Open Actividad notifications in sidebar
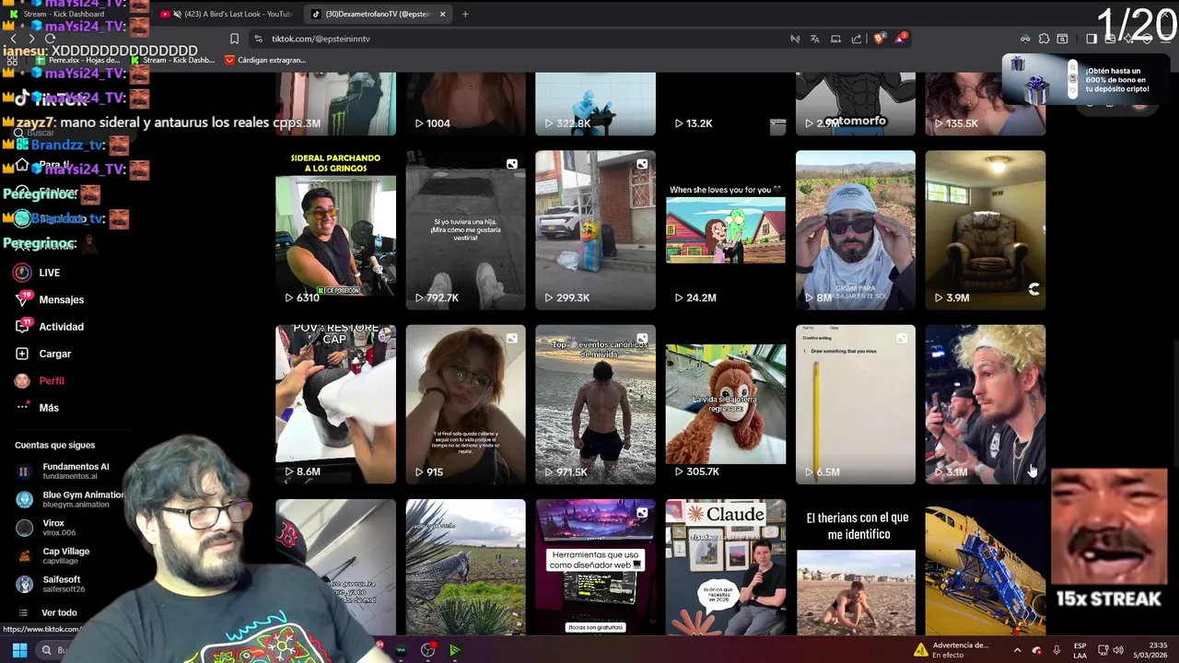Viewport: 1179px width, 663px height. tap(49, 327)
